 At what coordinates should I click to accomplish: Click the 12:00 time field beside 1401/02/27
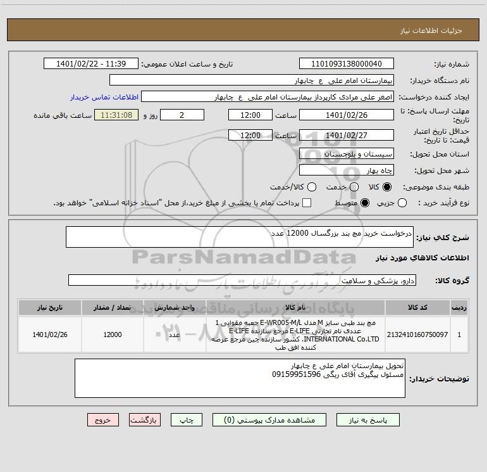pyautogui.click(x=250, y=135)
